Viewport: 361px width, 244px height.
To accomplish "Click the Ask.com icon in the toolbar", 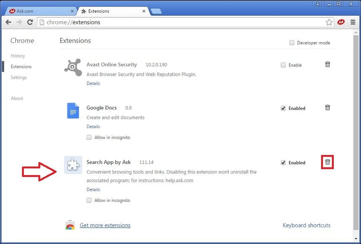I will 341,22.
